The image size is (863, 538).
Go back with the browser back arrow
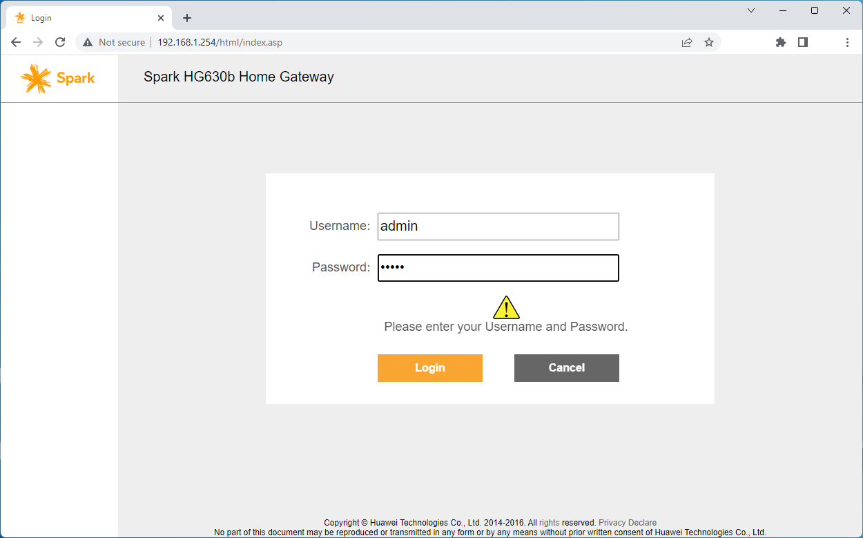(16, 42)
